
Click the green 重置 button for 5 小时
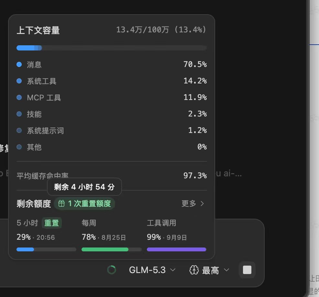coord(52,223)
